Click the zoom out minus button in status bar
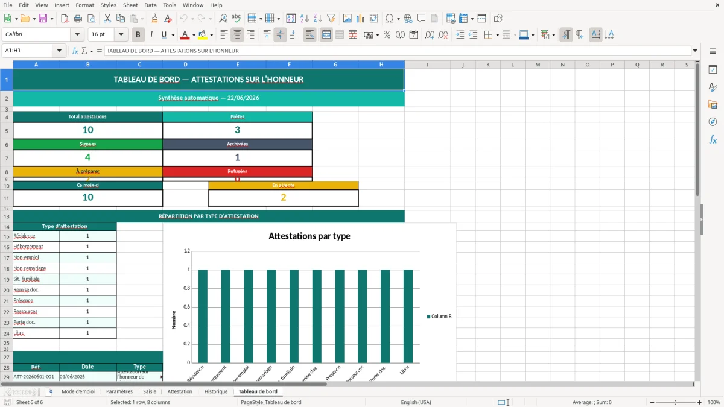 (x=651, y=402)
